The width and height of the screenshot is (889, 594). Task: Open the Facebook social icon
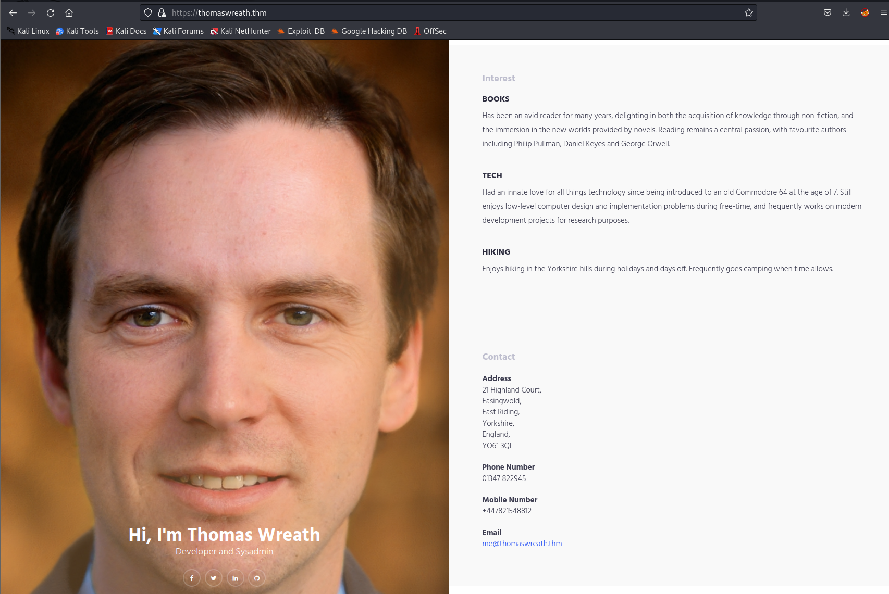point(192,578)
